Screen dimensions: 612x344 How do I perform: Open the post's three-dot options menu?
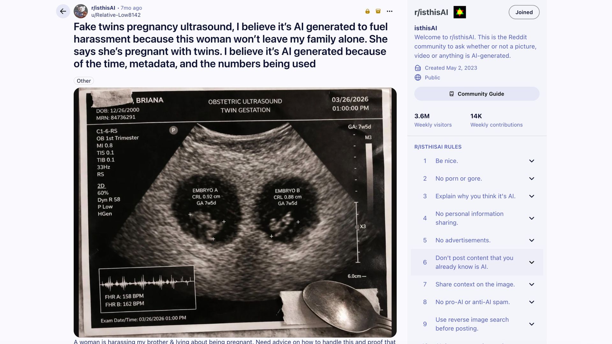click(x=390, y=11)
